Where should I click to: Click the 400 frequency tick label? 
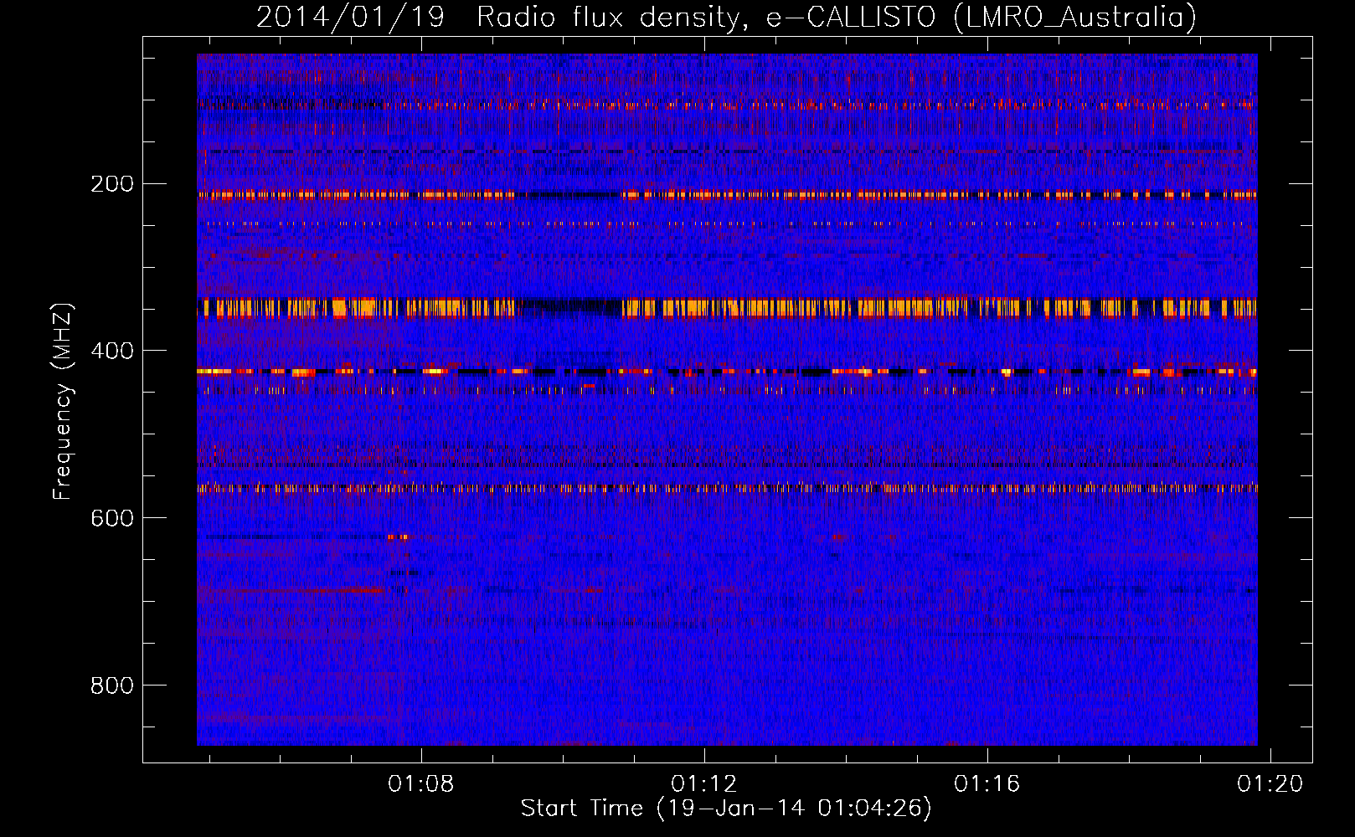pyautogui.click(x=112, y=352)
